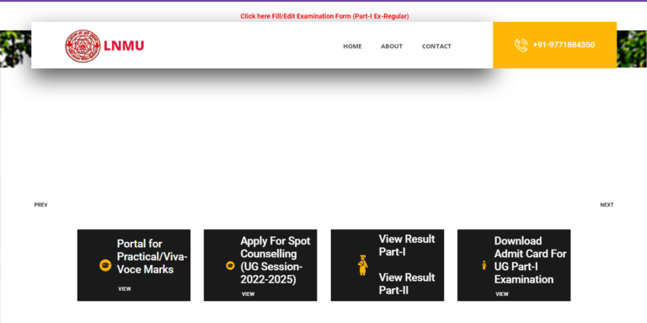Click VIEW under Download Admit Card
The image size is (647, 323).
click(x=502, y=294)
